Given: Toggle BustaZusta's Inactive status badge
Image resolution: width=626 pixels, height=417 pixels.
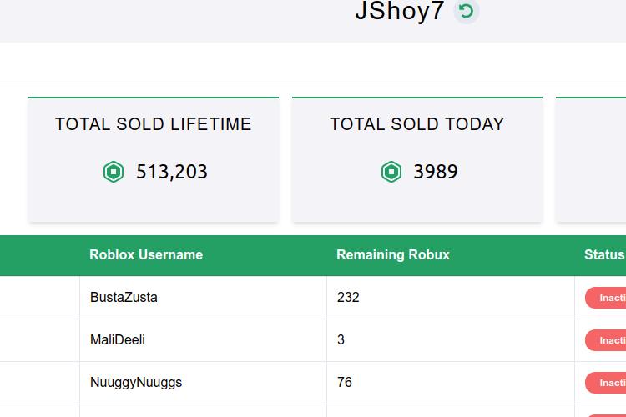Looking at the screenshot, I should (x=606, y=298).
